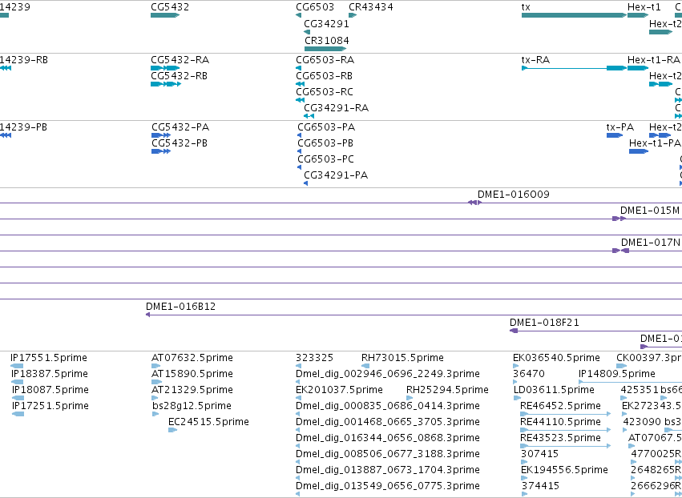Click the 374415 EST label

[x=540, y=486]
